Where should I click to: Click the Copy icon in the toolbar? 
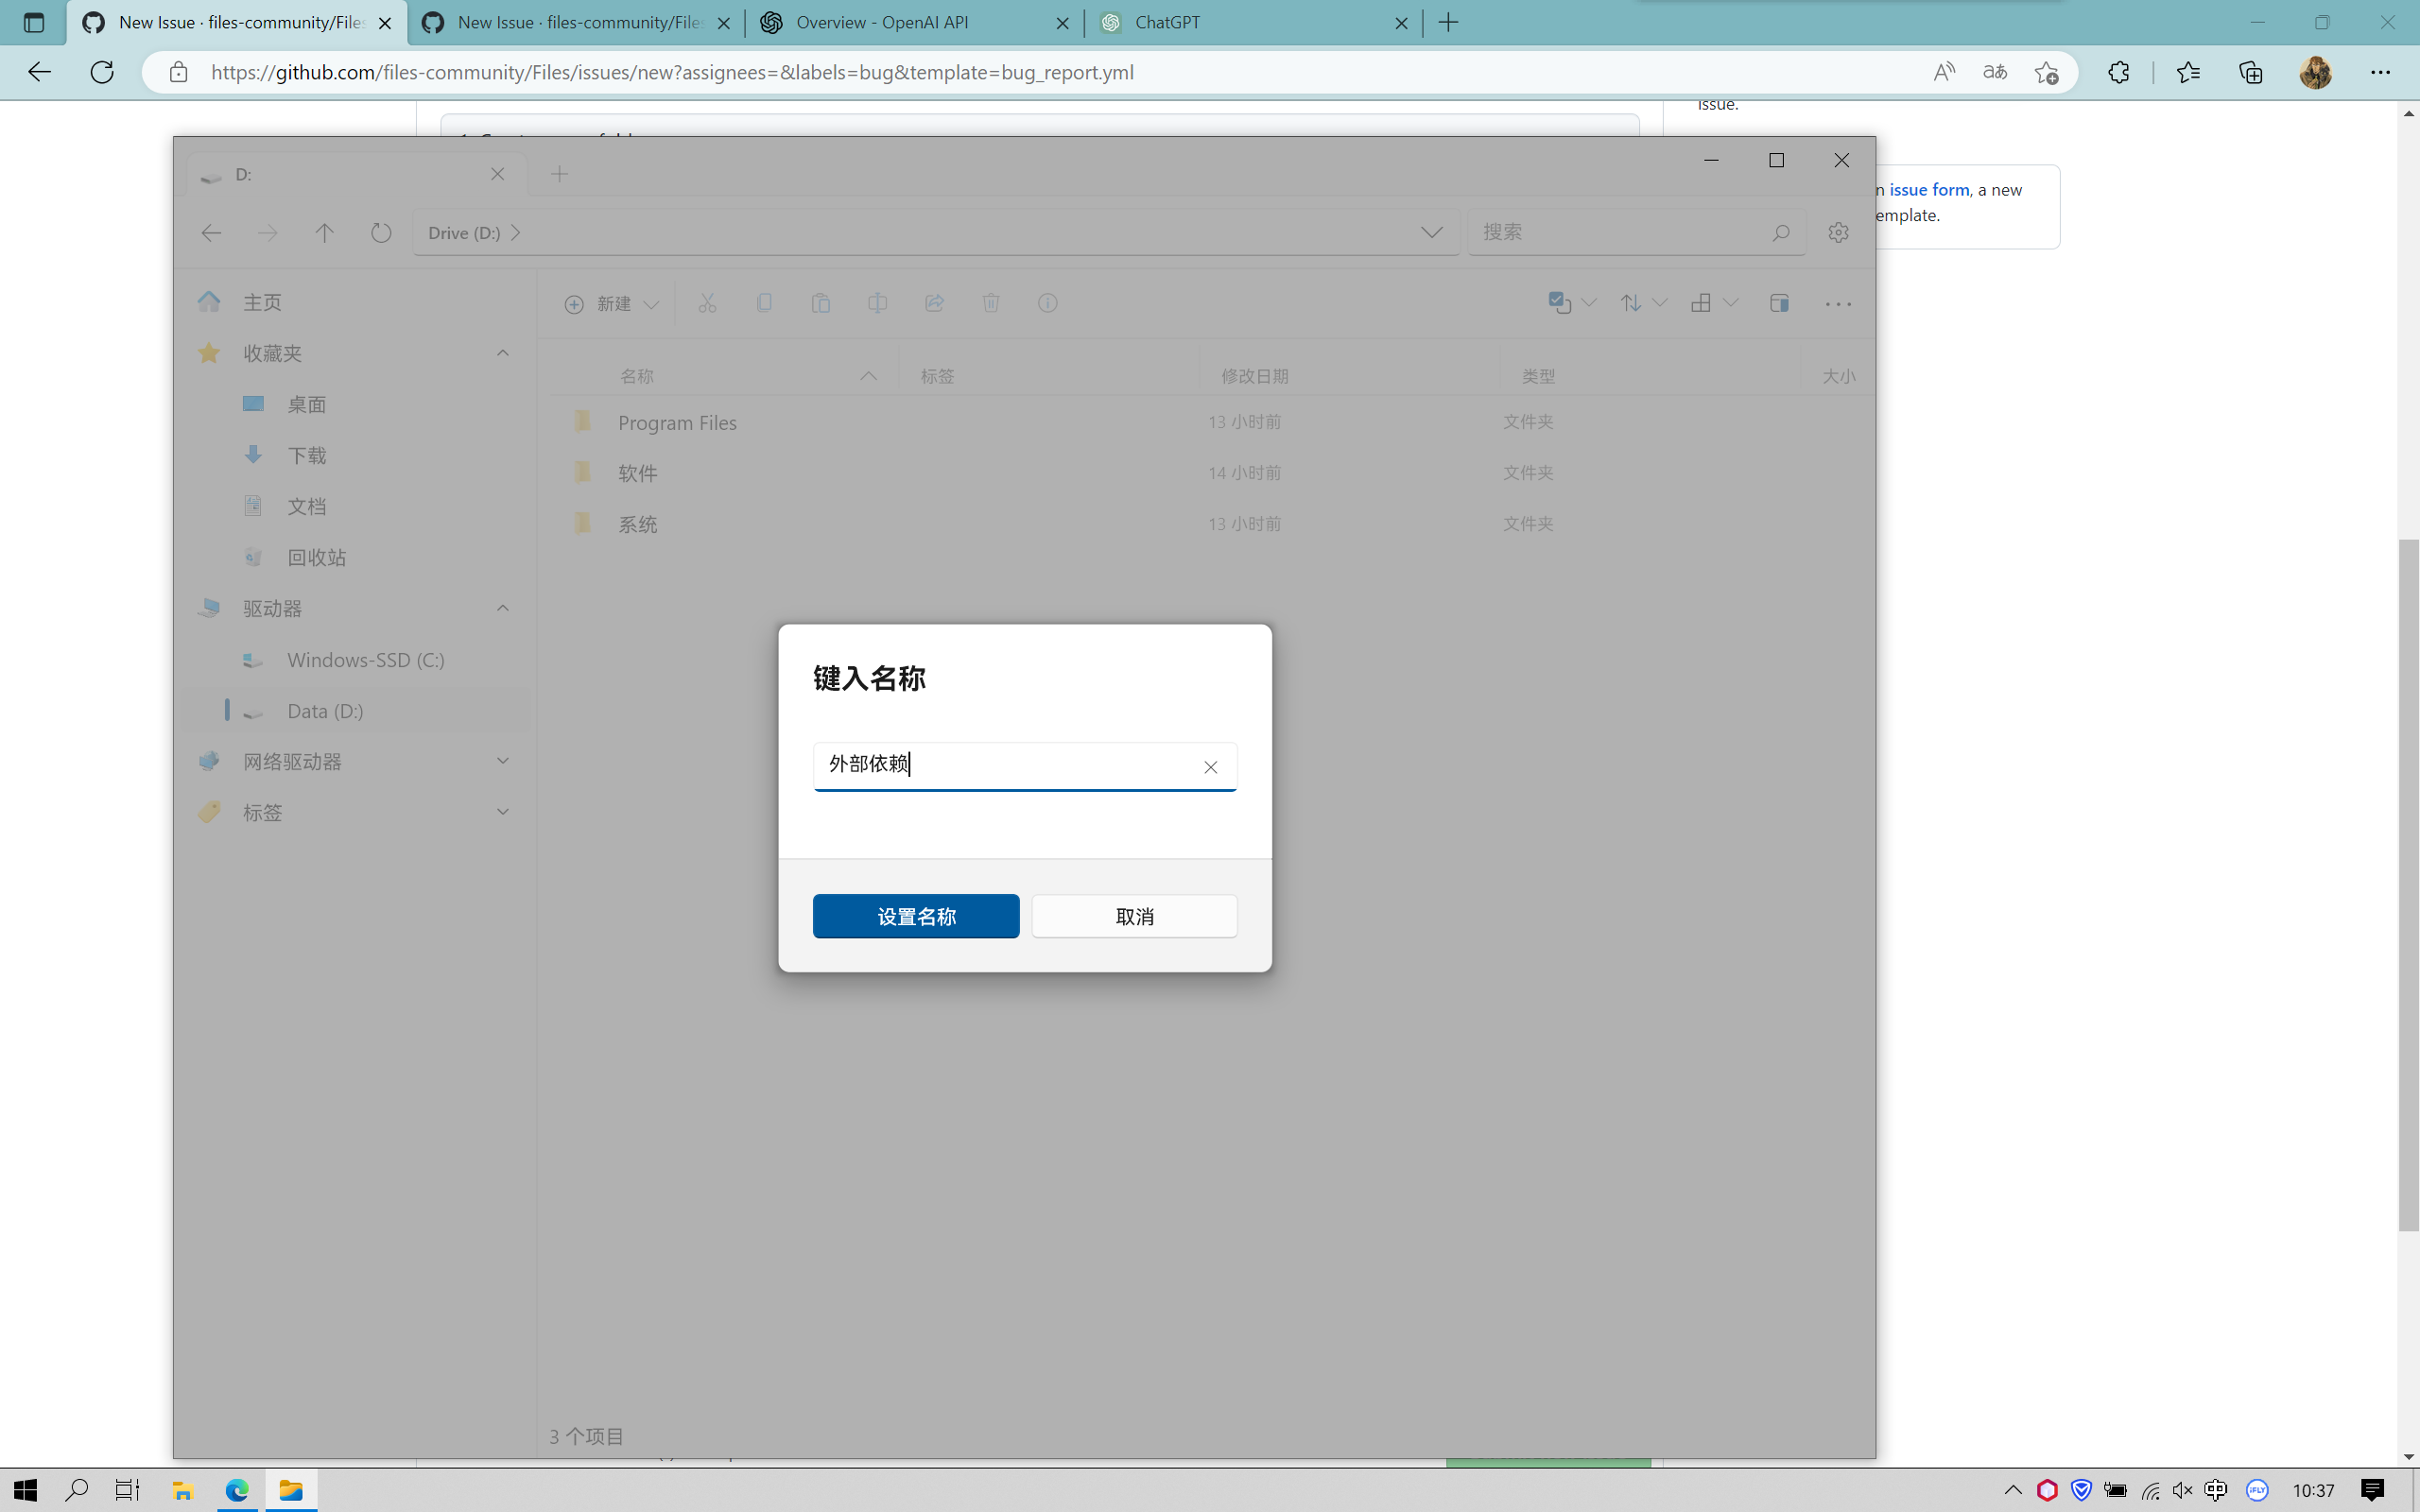[763, 303]
